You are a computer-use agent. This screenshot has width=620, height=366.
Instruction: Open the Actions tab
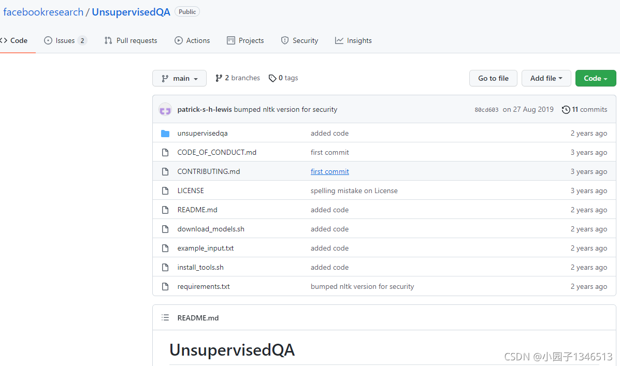point(192,40)
